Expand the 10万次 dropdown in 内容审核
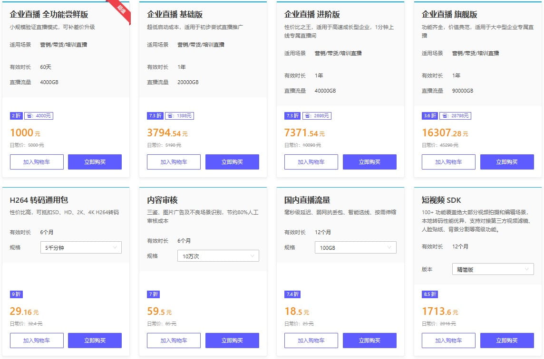The height and width of the screenshot is (359, 544). [218, 256]
